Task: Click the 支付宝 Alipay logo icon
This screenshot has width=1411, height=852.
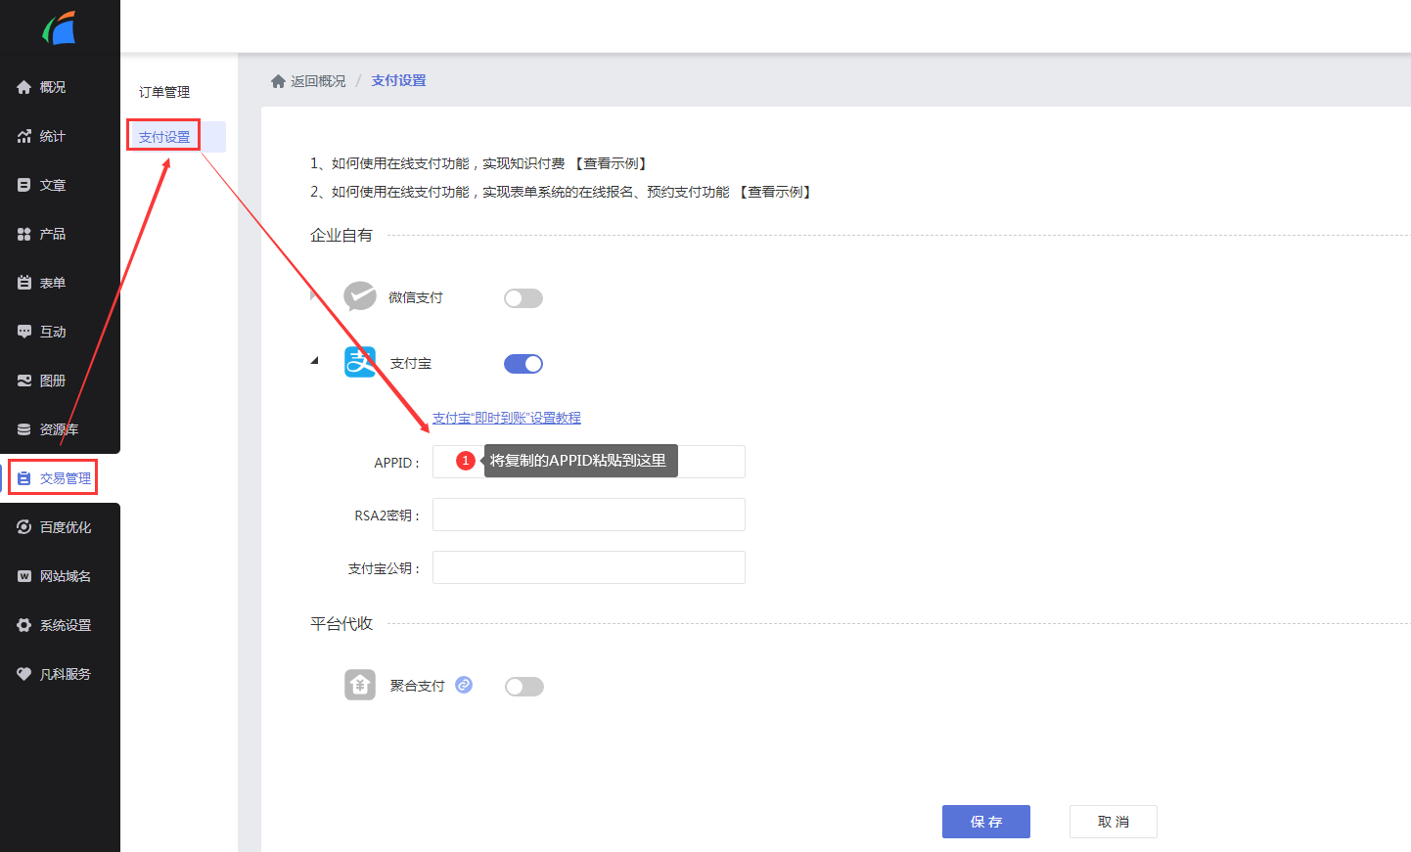Action: point(360,362)
